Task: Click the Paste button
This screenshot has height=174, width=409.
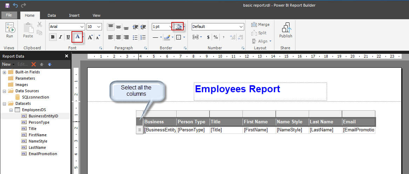Action: [x=28, y=30]
